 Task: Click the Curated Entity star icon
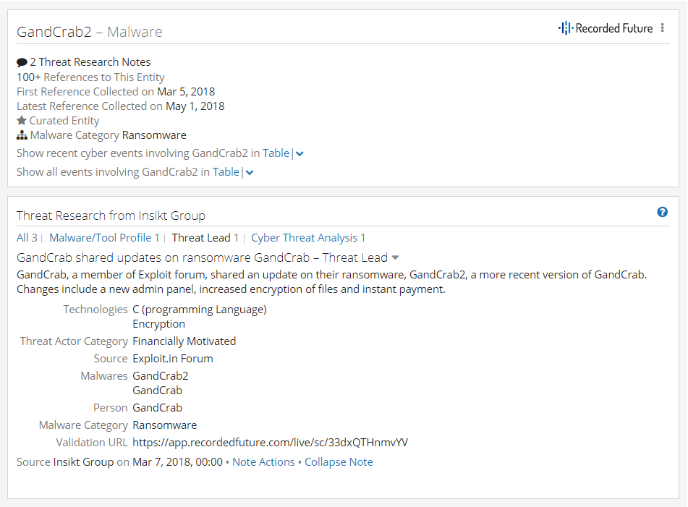coord(22,120)
